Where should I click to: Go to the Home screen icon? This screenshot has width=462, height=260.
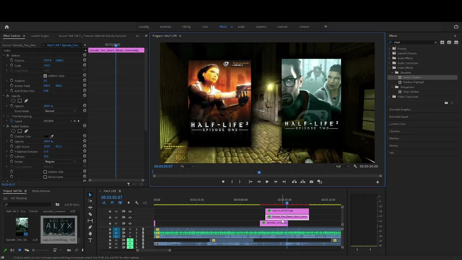[x=6, y=27]
